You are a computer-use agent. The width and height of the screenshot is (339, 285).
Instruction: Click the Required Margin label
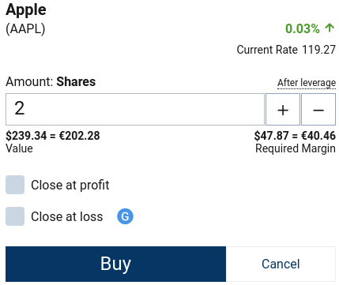(296, 148)
